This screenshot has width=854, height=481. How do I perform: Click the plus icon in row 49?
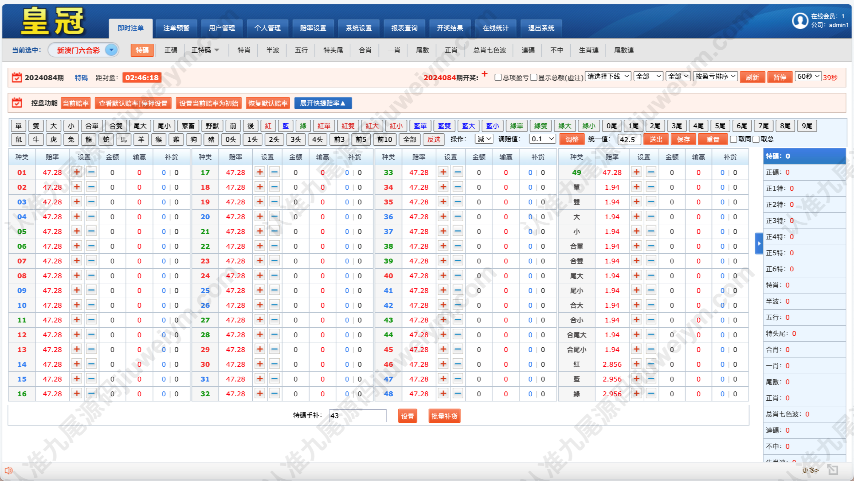pos(636,172)
